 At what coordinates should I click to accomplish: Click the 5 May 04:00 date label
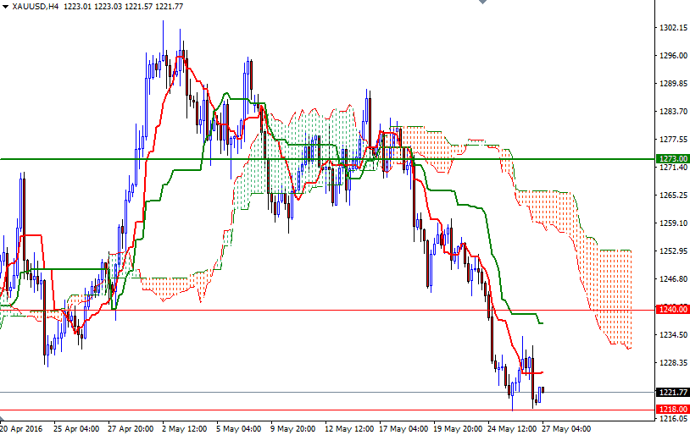[x=238, y=428]
